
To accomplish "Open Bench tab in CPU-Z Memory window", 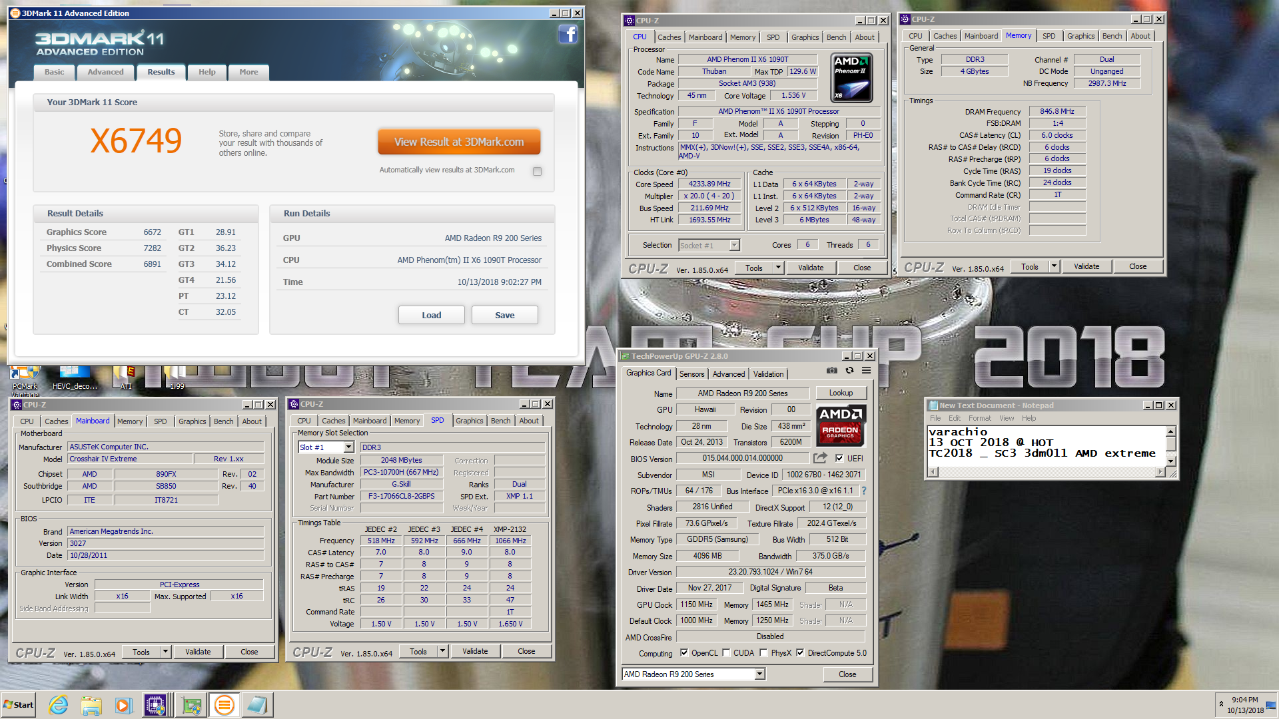I will pos(1111,36).
